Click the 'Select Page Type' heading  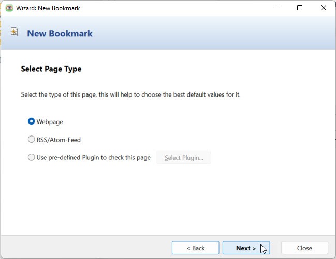coord(51,69)
